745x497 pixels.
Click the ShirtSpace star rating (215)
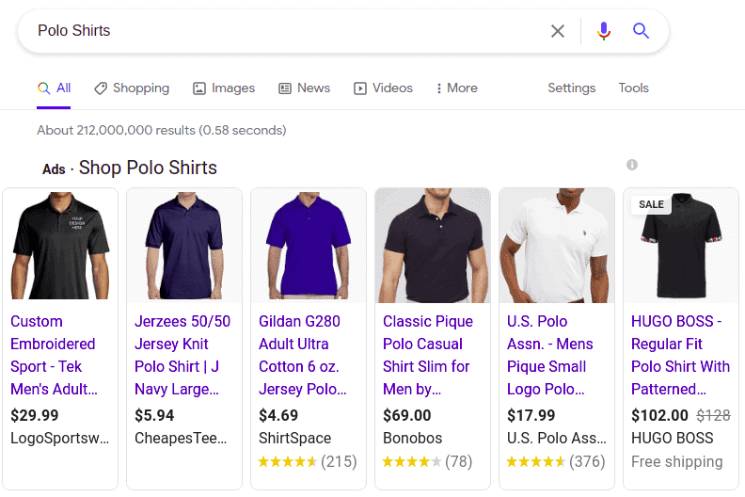[x=308, y=461]
